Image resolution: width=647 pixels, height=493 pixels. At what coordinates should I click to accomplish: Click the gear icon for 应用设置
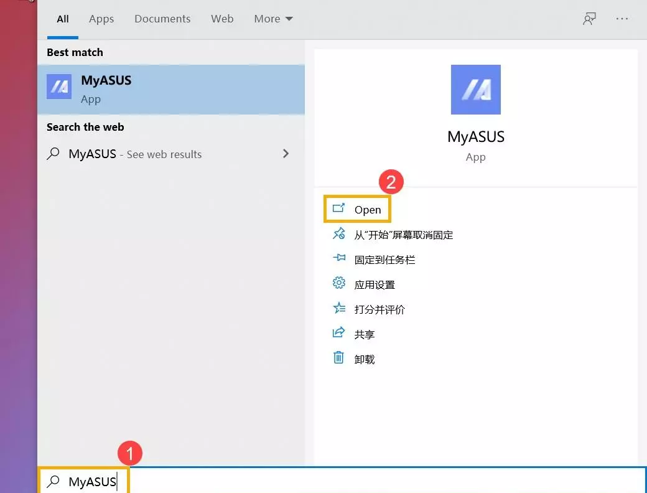tap(338, 284)
